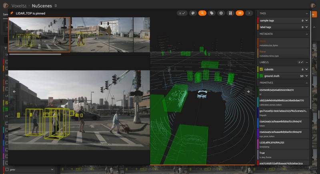
Task: Open the tag samples or labels icon
Action: tap(212, 13)
